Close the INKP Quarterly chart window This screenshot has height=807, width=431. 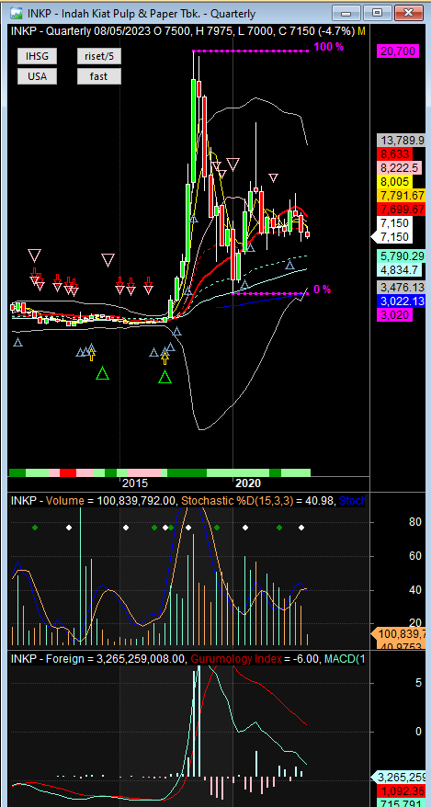click(409, 13)
